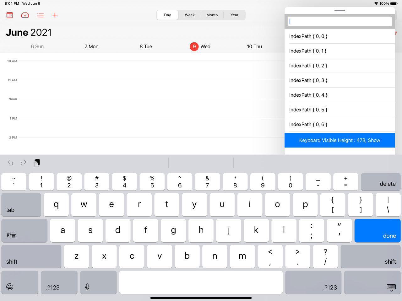Tap the colon / semicolon key
This screenshot has width=402, height=301.
pyautogui.click(x=312, y=231)
